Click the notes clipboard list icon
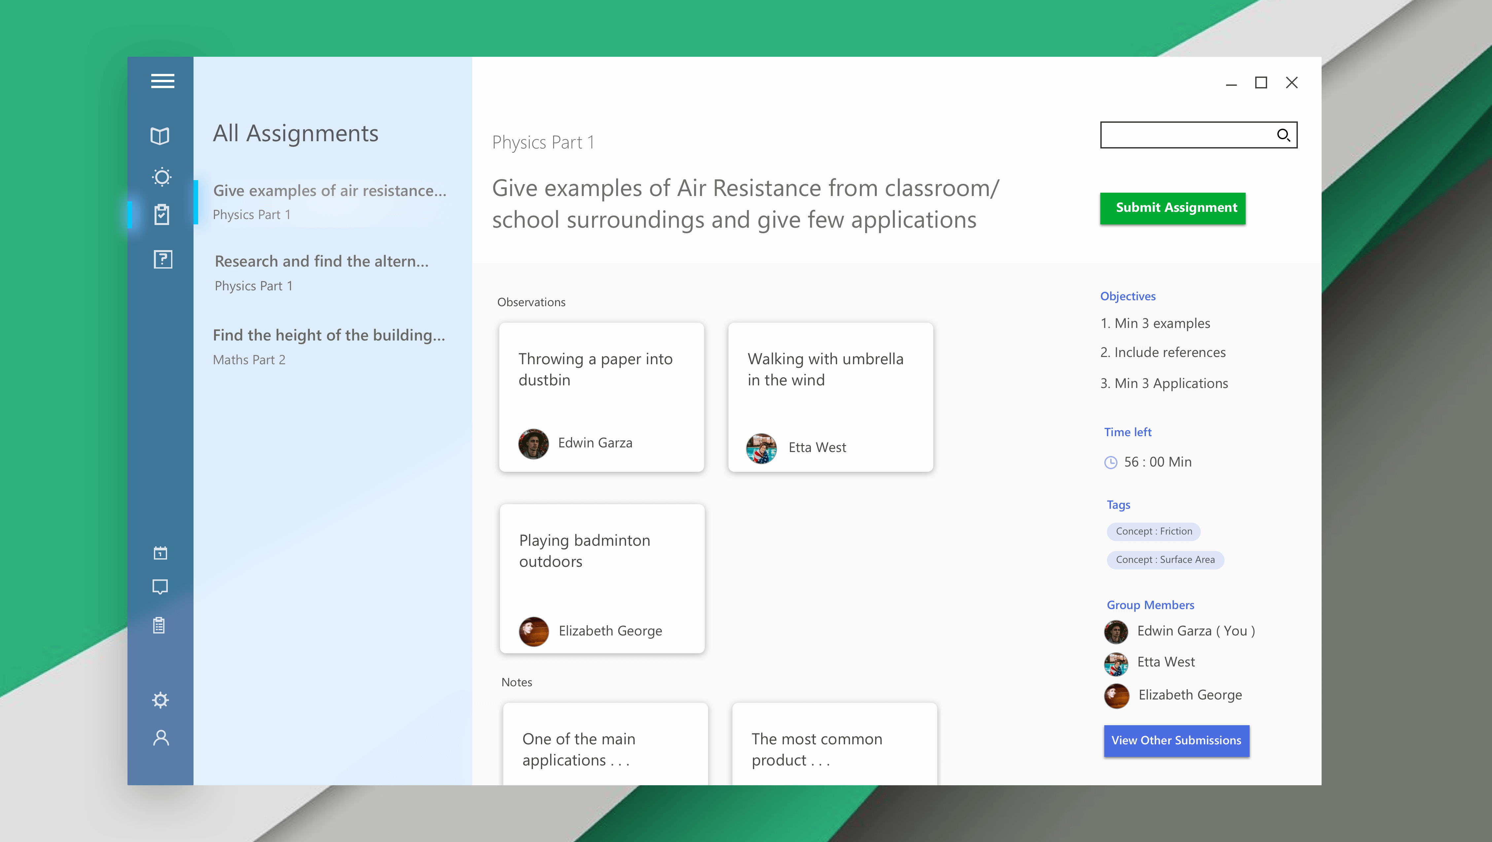1492x842 pixels. pyautogui.click(x=159, y=626)
